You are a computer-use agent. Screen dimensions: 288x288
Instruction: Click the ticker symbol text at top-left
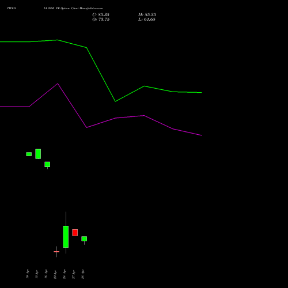point(12,8)
